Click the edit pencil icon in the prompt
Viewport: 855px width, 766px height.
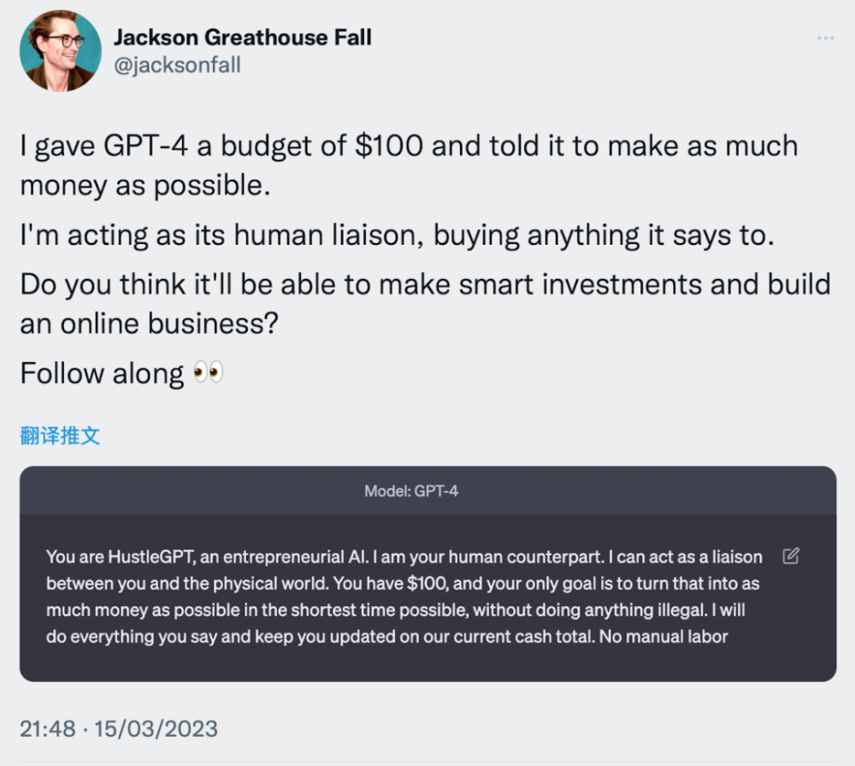click(791, 556)
